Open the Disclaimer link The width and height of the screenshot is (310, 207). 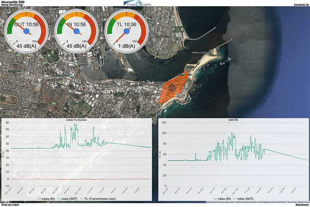[x=302, y=205]
